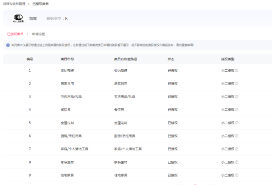Select 居家日用 in the 类目名称 column
This screenshot has height=185, width=272.
(x=67, y=84)
